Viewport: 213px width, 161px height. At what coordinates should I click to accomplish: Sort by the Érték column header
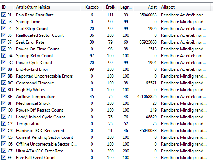[111, 7]
